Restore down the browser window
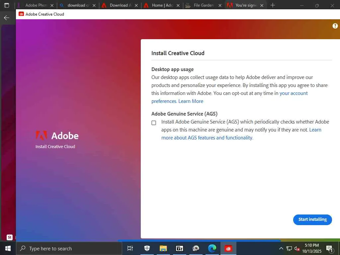340x255 pixels. 317,6
